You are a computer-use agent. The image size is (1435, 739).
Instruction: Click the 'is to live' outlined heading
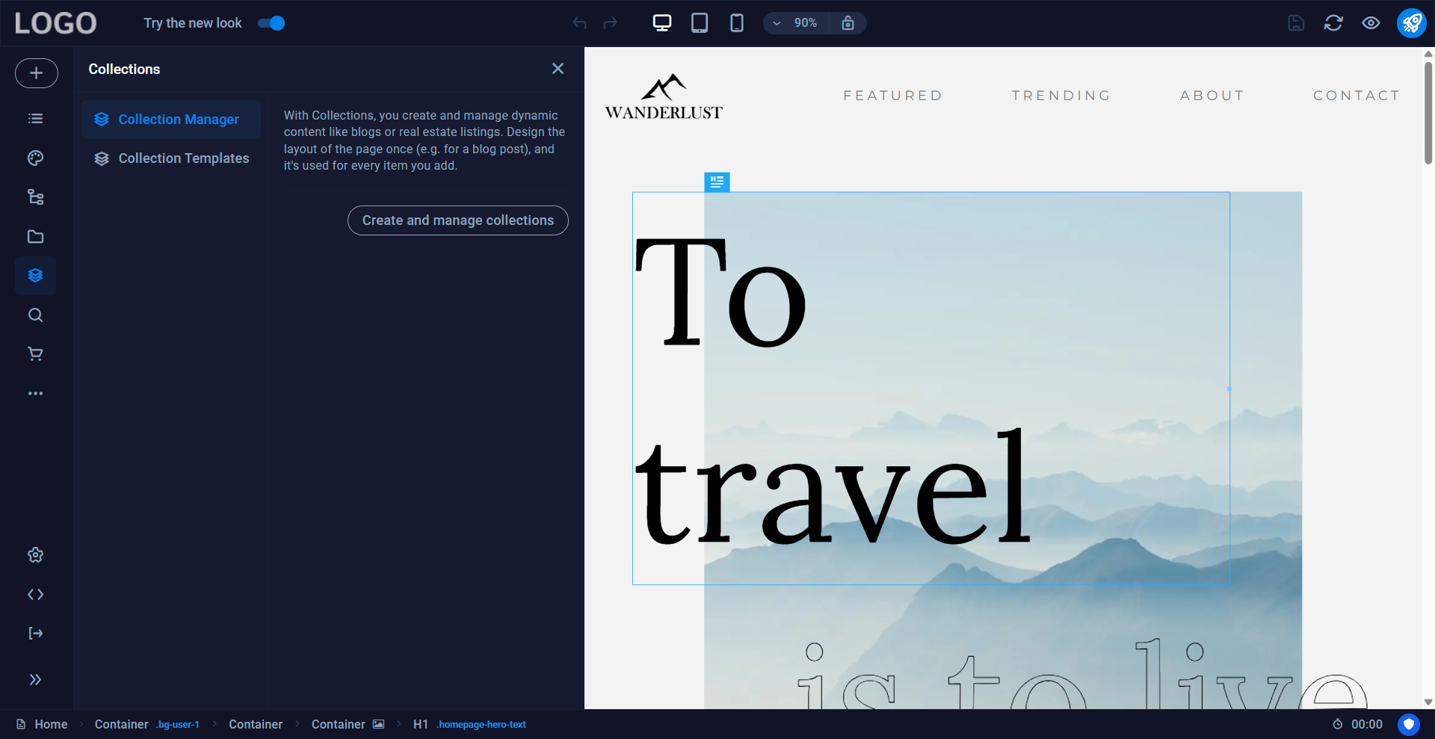[x=1081, y=672]
